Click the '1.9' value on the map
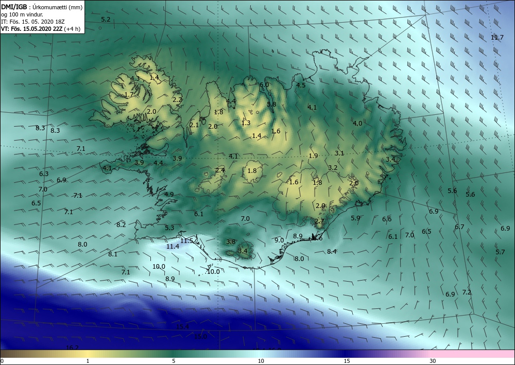The height and width of the screenshot is (365, 515). [x=313, y=156]
